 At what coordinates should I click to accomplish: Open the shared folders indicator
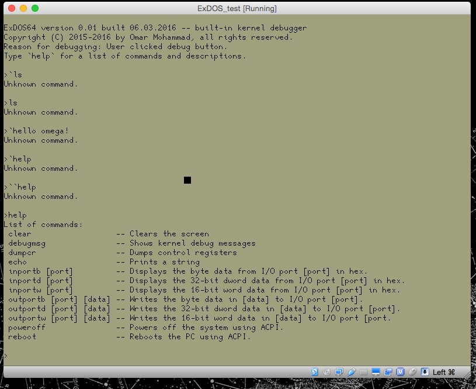click(x=363, y=371)
